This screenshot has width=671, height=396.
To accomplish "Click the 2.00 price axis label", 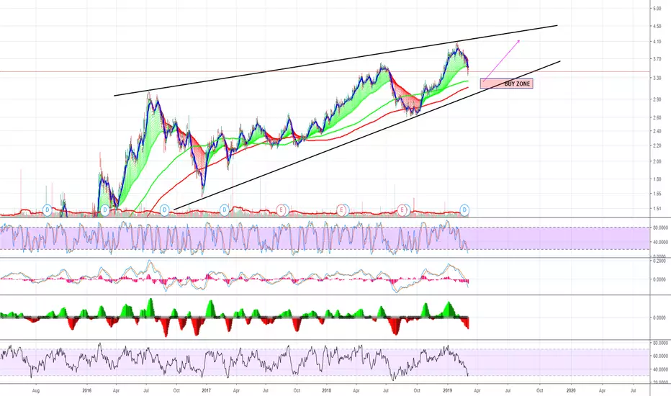I will pos(657,161).
